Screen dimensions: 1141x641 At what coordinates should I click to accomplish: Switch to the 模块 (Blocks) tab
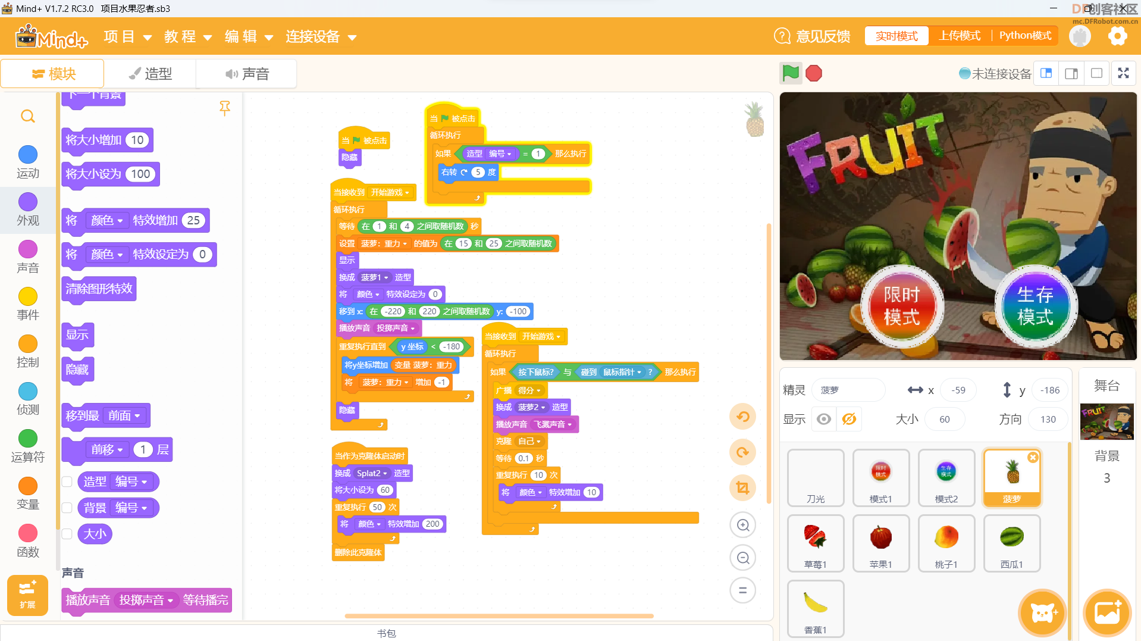point(53,74)
